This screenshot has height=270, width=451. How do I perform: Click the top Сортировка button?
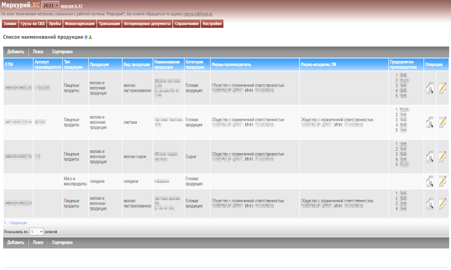pyautogui.click(x=62, y=52)
